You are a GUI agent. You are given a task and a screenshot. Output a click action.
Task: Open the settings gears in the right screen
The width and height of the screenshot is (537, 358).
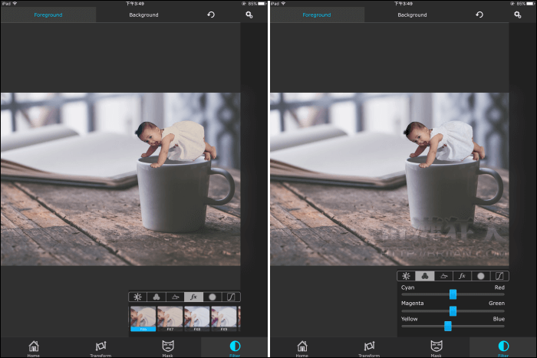click(518, 15)
